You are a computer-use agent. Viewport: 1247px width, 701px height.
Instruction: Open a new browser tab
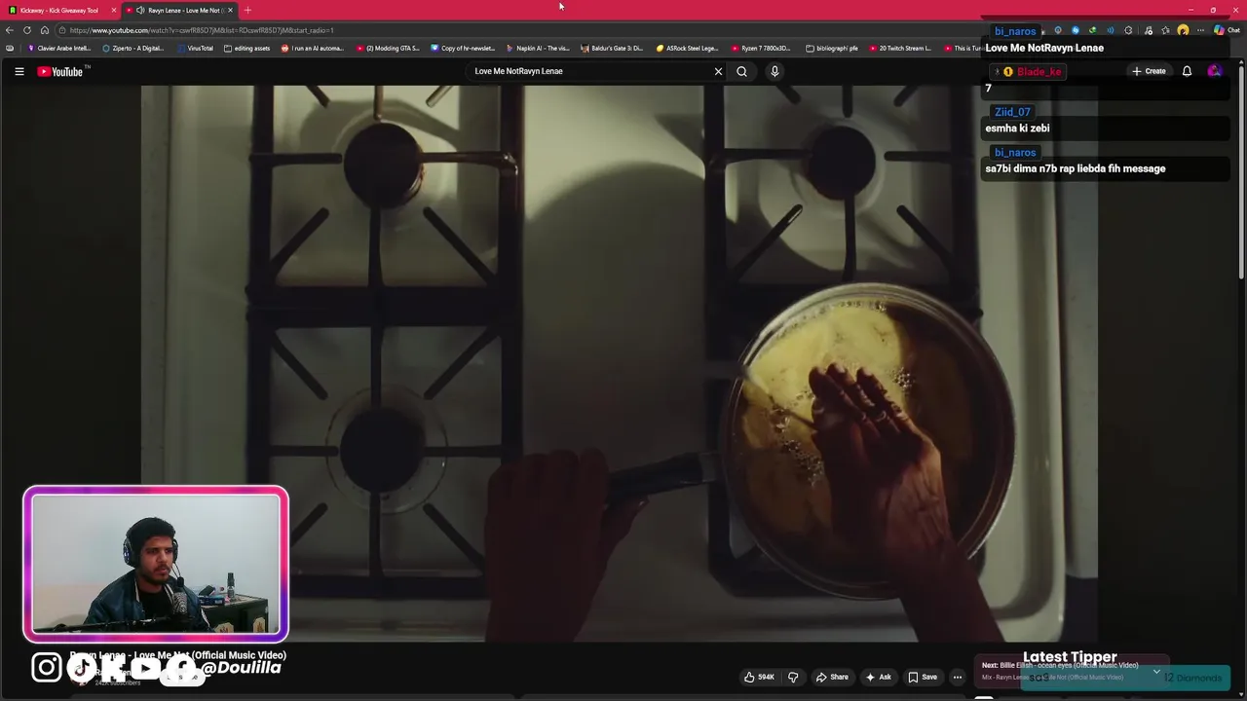pos(247,10)
